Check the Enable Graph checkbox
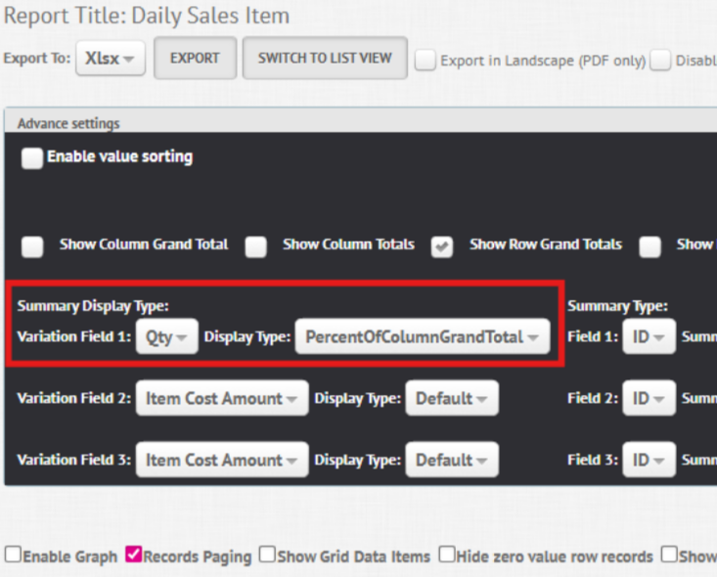Screen dimensions: 717x577 14,555
